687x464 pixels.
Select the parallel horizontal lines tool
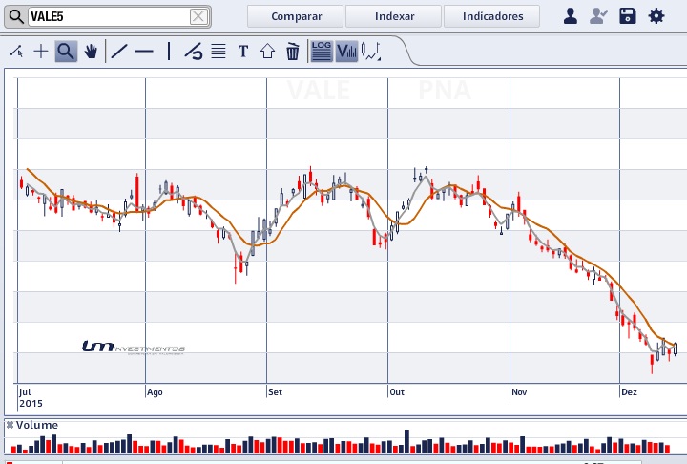219,52
